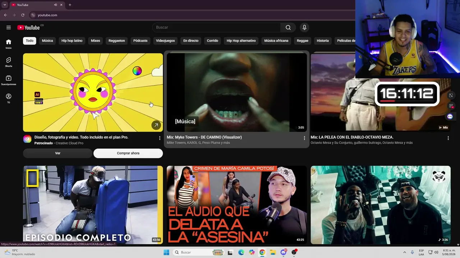460x258 pixels.
Task: Open the LA PELEA CON EL DIABLO title
Action: 352,137
